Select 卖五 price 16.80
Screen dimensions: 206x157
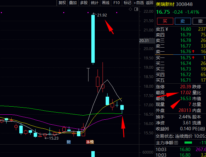[x=186, y=29]
